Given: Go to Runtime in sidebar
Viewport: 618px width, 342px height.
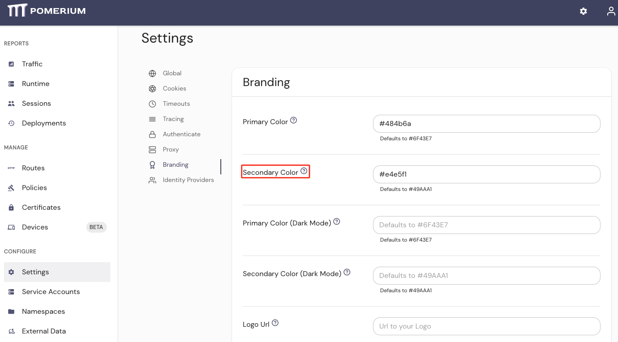Looking at the screenshot, I should click(35, 84).
